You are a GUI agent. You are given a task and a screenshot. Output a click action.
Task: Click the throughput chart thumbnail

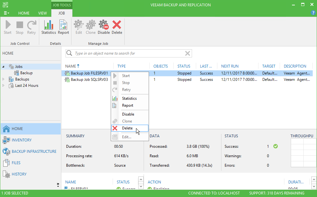pos(304,153)
